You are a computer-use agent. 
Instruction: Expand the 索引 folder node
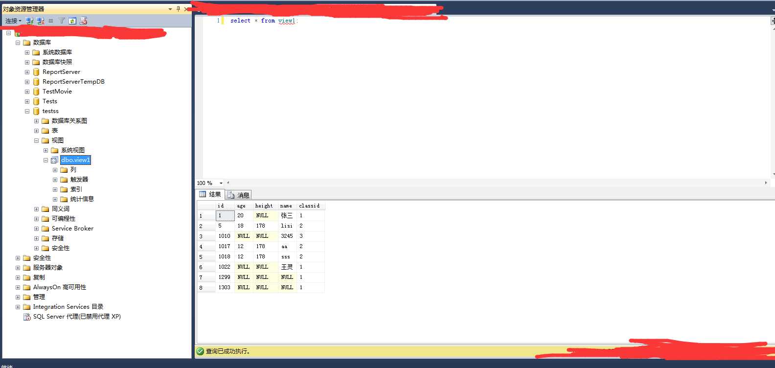(x=55, y=189)
